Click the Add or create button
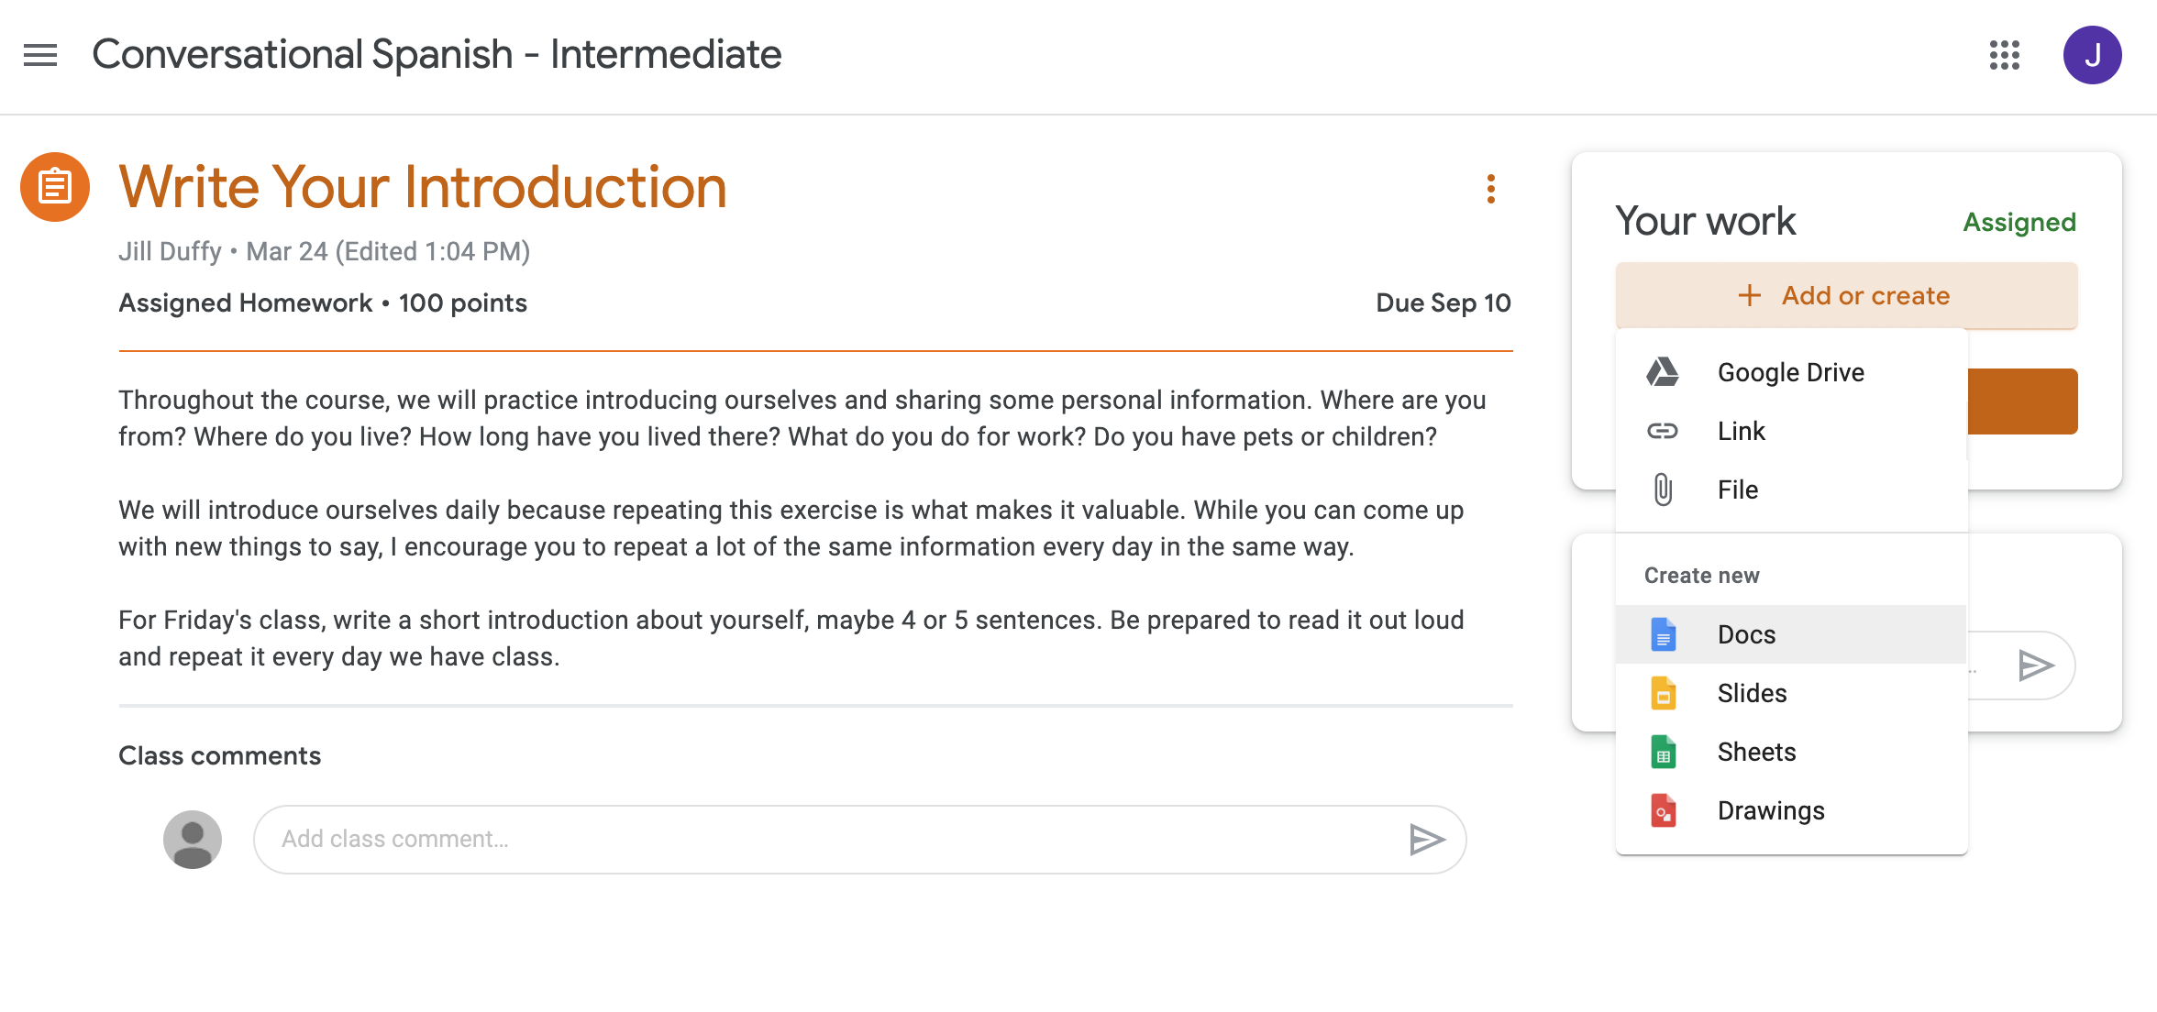This screenshot has height=1012, width=2157. tap(1845, 295)
